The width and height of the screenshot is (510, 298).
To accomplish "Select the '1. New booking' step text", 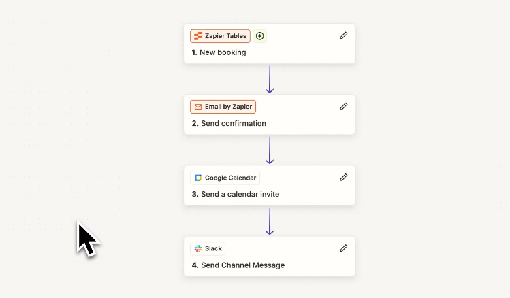I will (x=219, y=52).
